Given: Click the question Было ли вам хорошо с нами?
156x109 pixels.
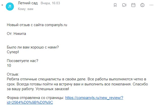Looking at the screenshot, I should point(33,47).
